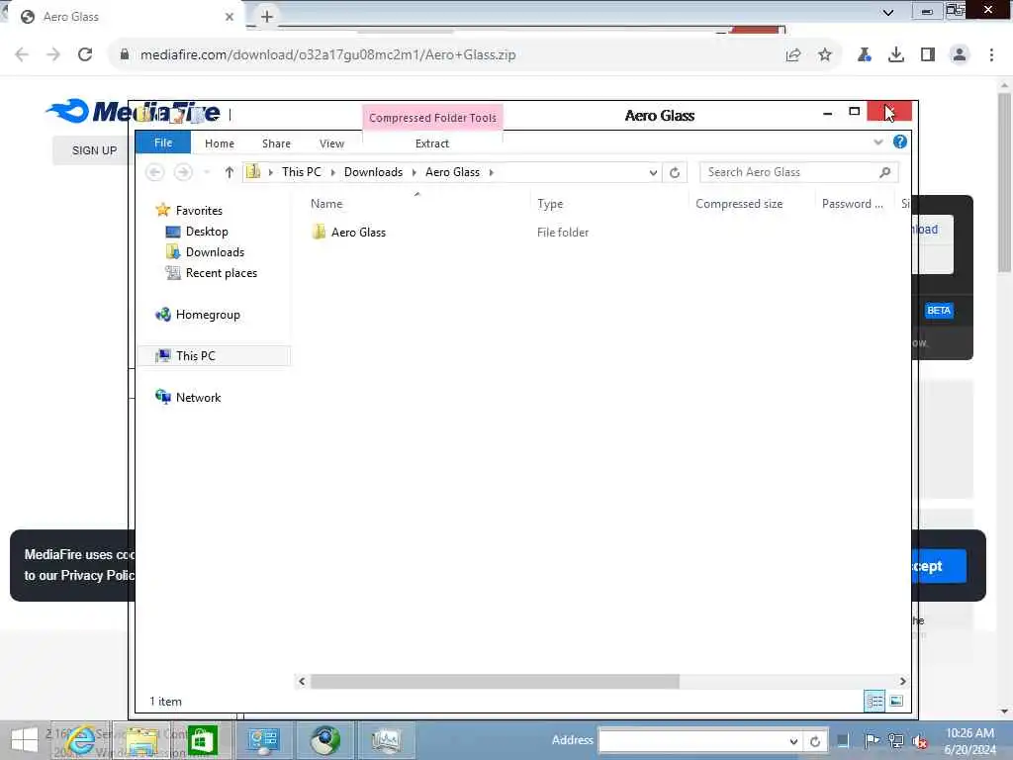
Task: Open the Share ribbon tab
Action: click(x=276, y=143)
